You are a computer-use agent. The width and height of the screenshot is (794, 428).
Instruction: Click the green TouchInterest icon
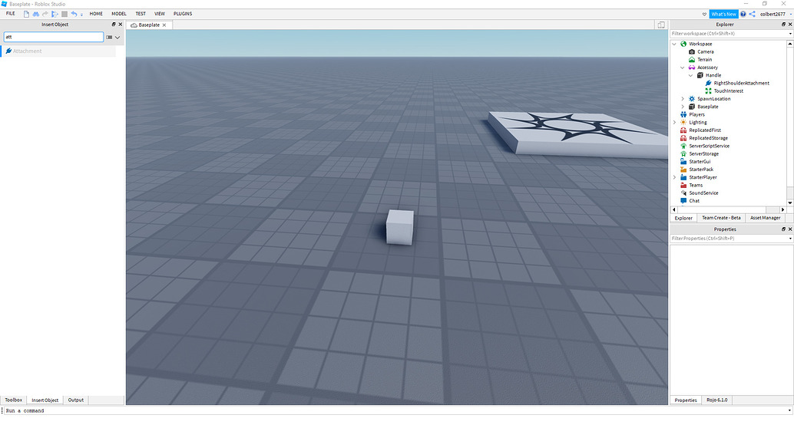tap(709, 91)
